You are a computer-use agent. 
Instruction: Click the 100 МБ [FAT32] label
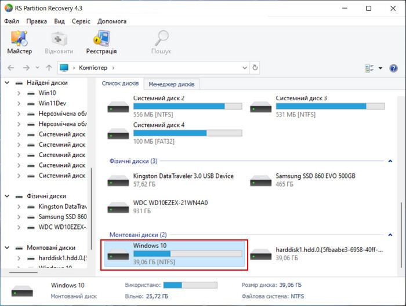[x=154, y=141]
